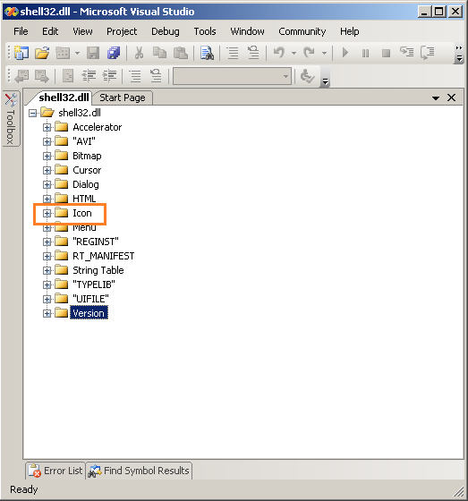Click the Stop Debugging square icon
The height and width of the screenshot is (501, 468).
(x=386, y=53)
